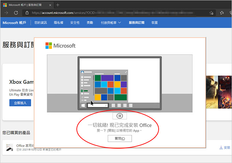Open the favorites list icon
This screenshot has width=232, height=163.
[x=222, y=13]
